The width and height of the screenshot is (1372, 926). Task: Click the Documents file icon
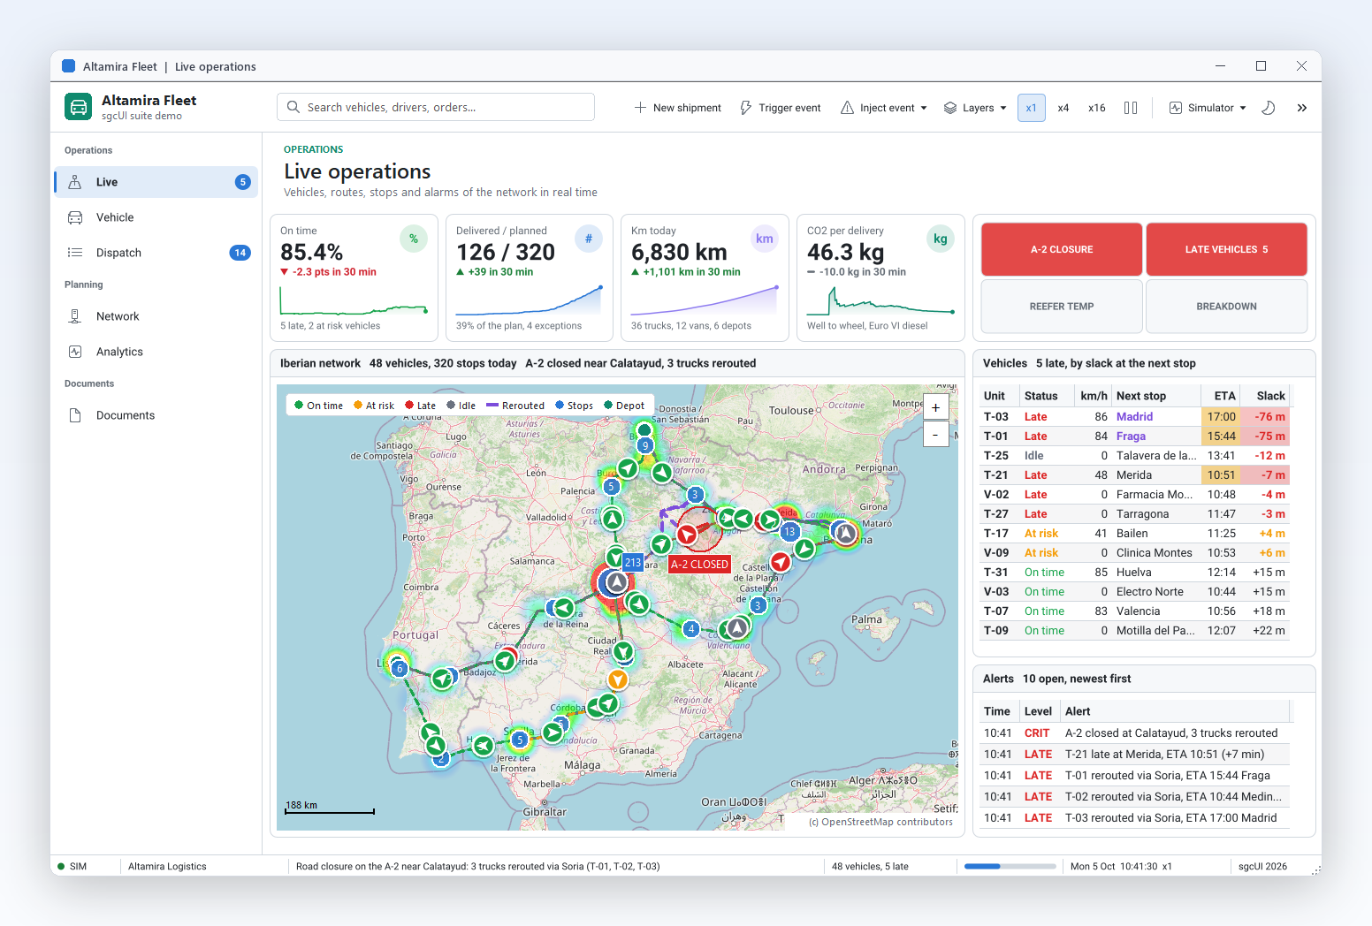tap(75, 415)
